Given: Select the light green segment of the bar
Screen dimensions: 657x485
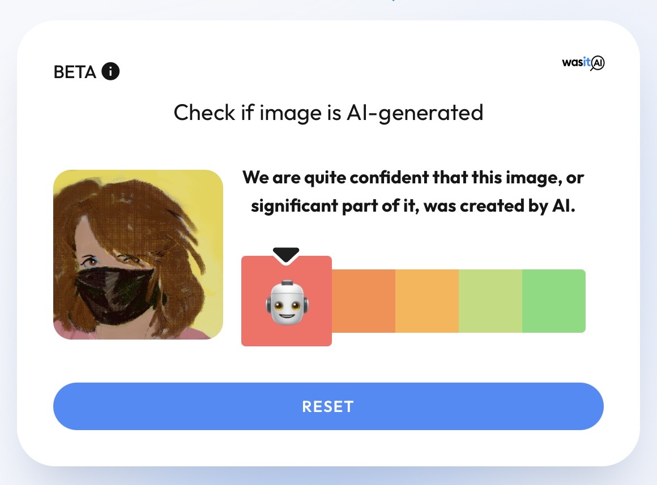Looking at the screenshot, I should pos(492,301).
